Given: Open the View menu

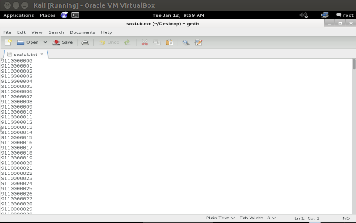Looking at the screenshot, I should 37,32.
